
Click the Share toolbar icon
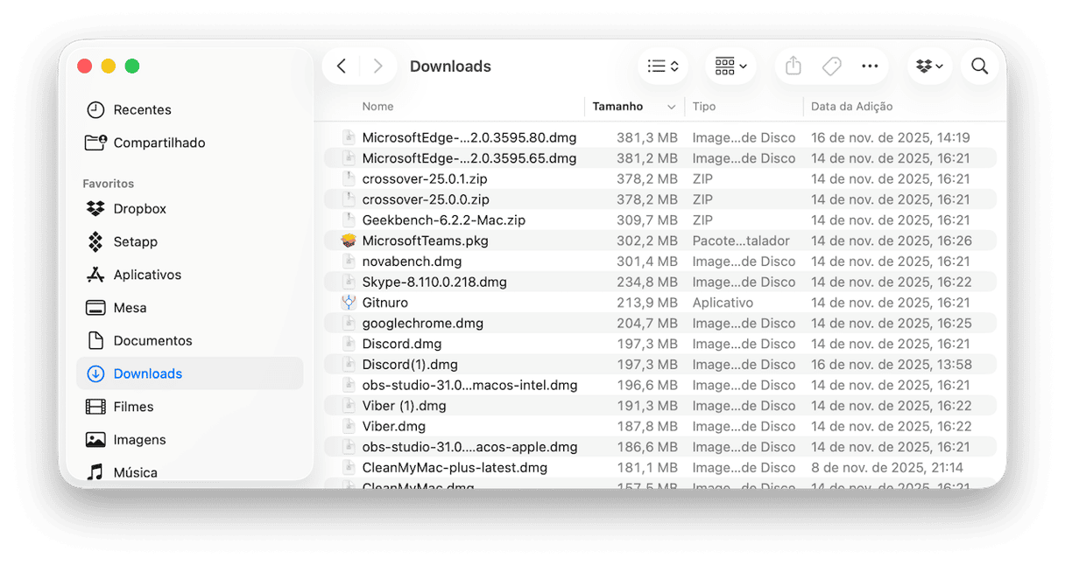(793, 66)
